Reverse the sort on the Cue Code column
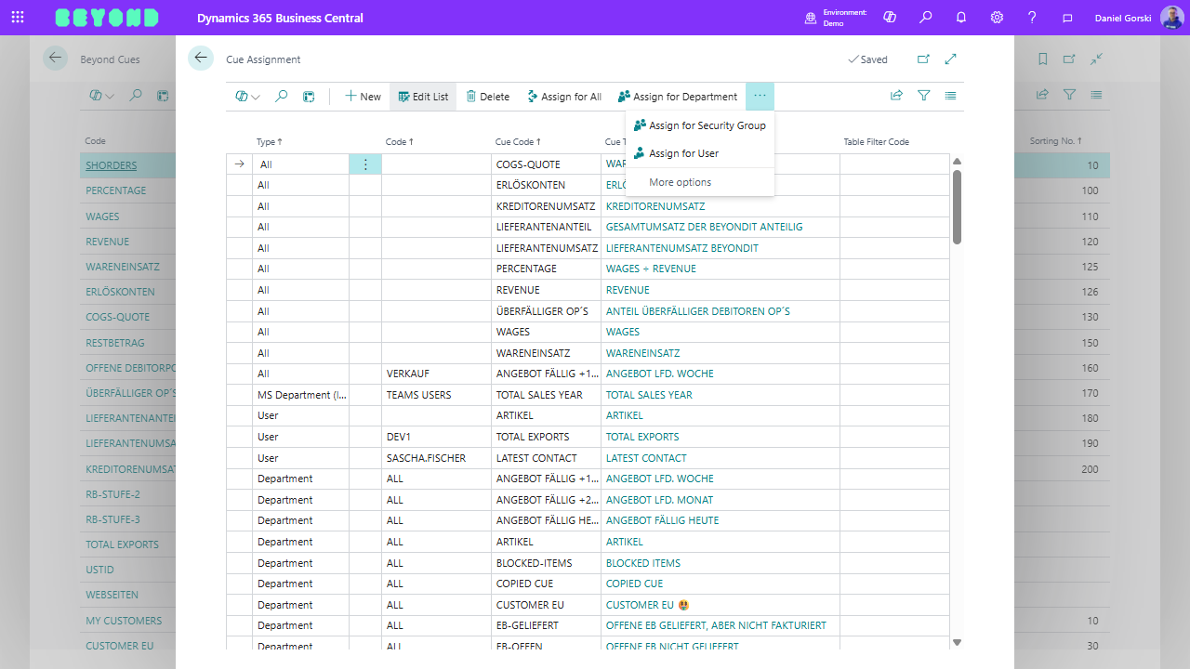The height and width of the screenshot is (669, 1190). click(x=516, y=141)
